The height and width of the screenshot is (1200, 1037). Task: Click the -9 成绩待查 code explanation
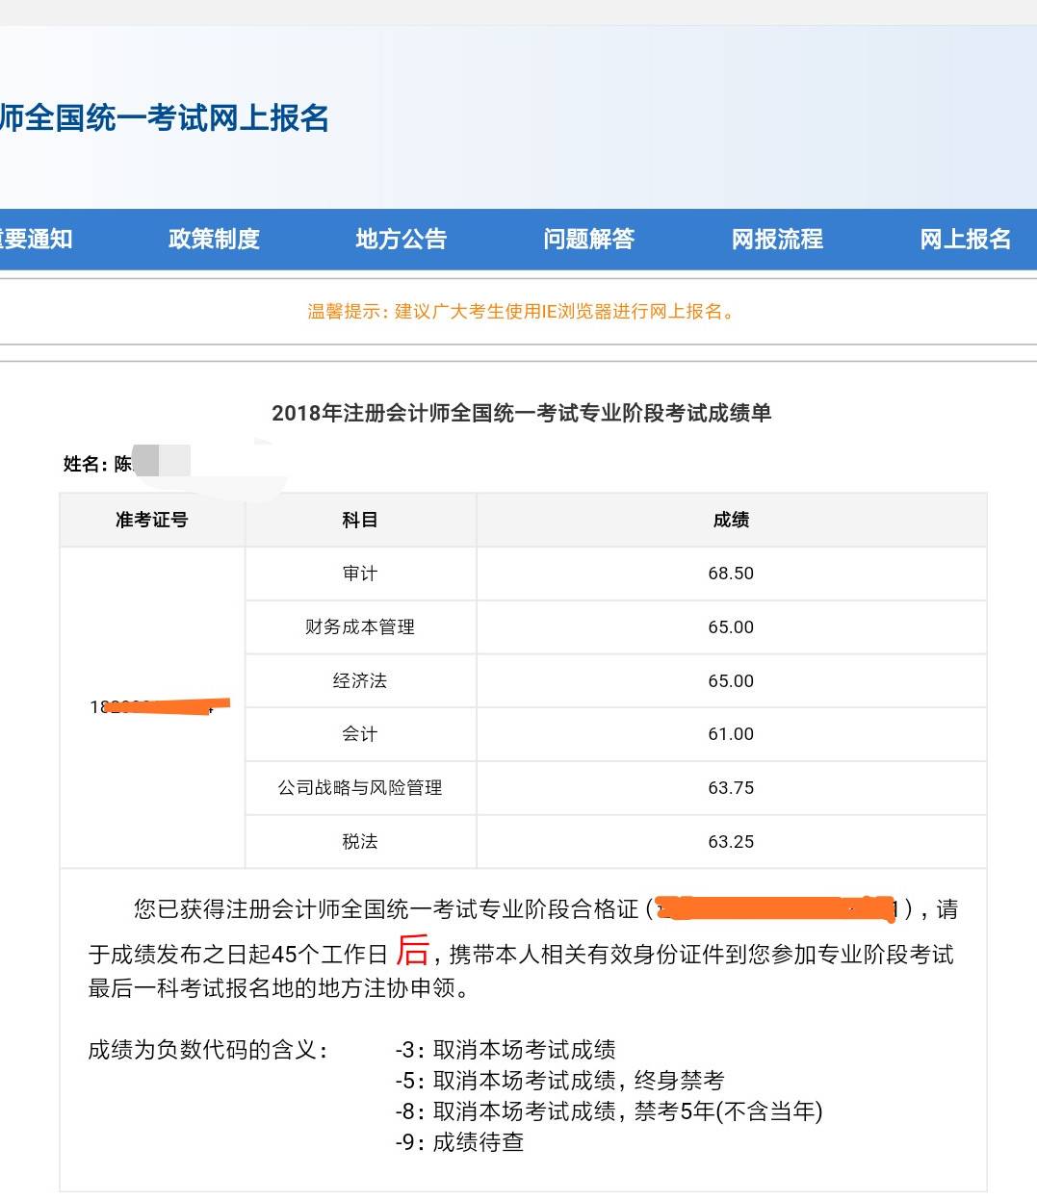[x=459, y=1142]
